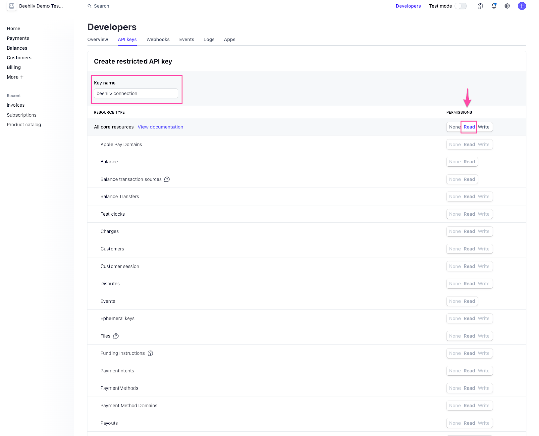This screenshot has height=436, width=539.
Task: Choose Write for Balance Transfers
Action: click(483, 197)
